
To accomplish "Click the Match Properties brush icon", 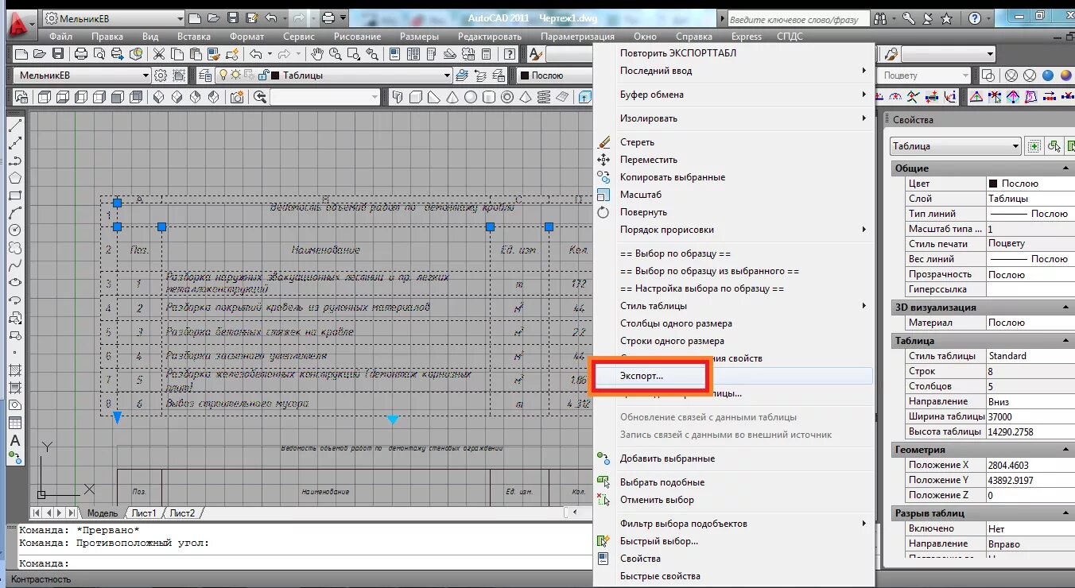I will click(214, 54).
